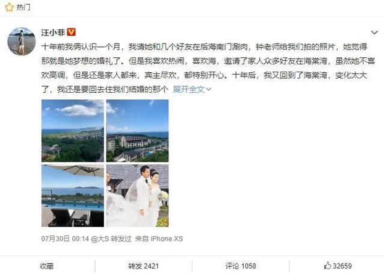Click 收藏 to bookmark the post
Screen dimensions: 385x277
click(x=47, y=266)
